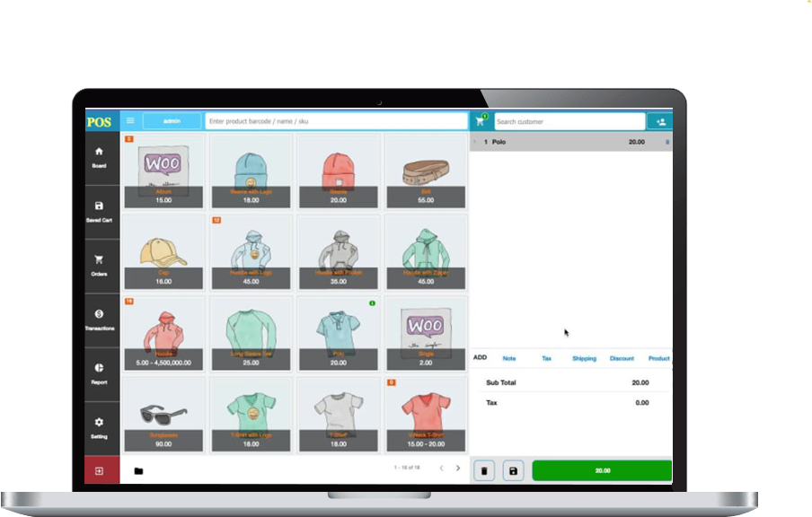The image size is (812, 517).
Task: Save the cart with floppy disk icon
Action: (512, 470)
